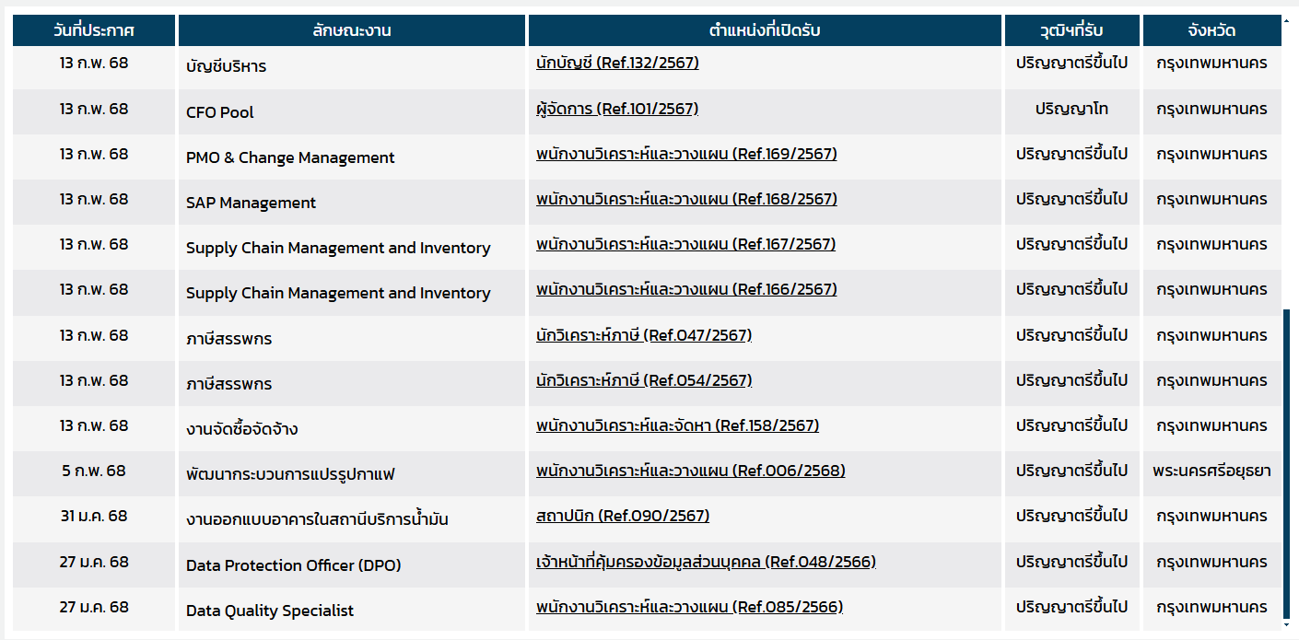Click the scroll down arrow on scrollbar

pos(1287,625)
